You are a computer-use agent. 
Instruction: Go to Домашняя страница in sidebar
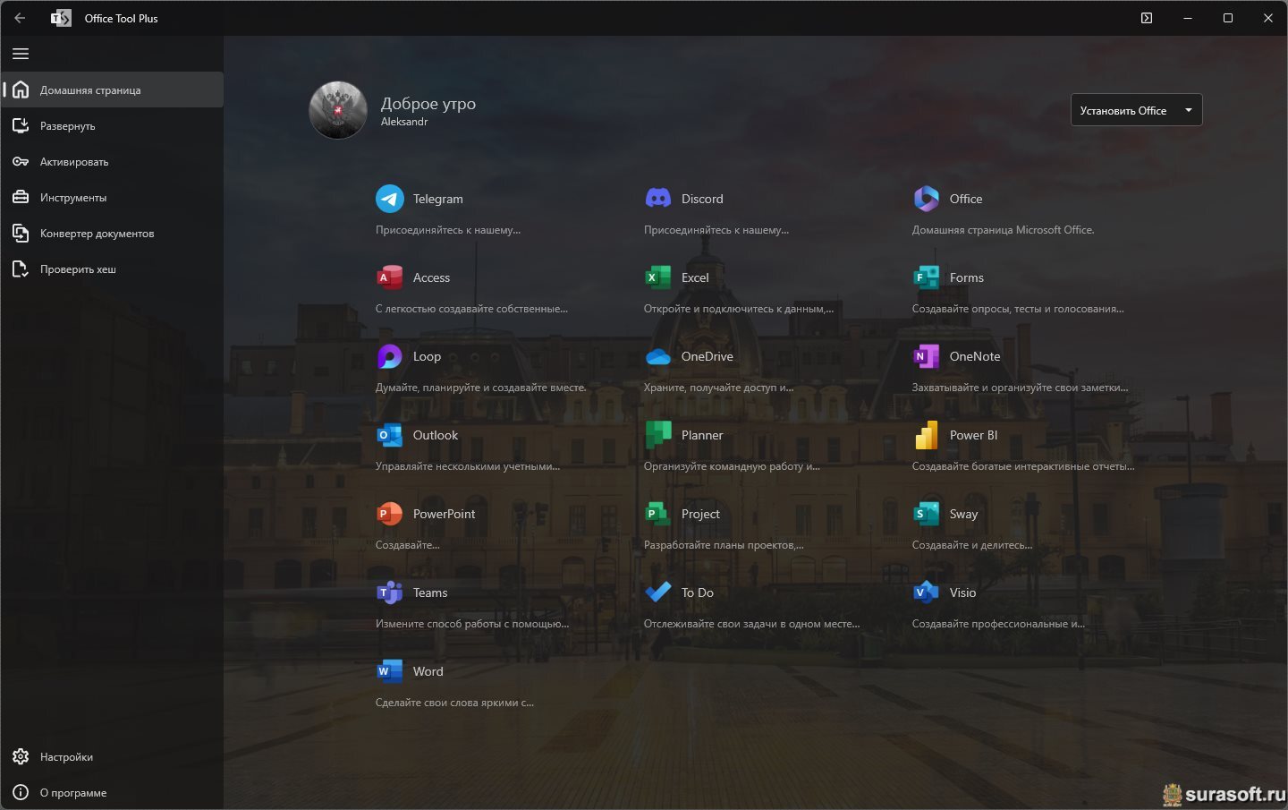pyautogui.click(x=113, y=90)
